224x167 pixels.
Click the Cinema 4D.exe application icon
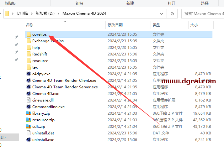point(29,94)
